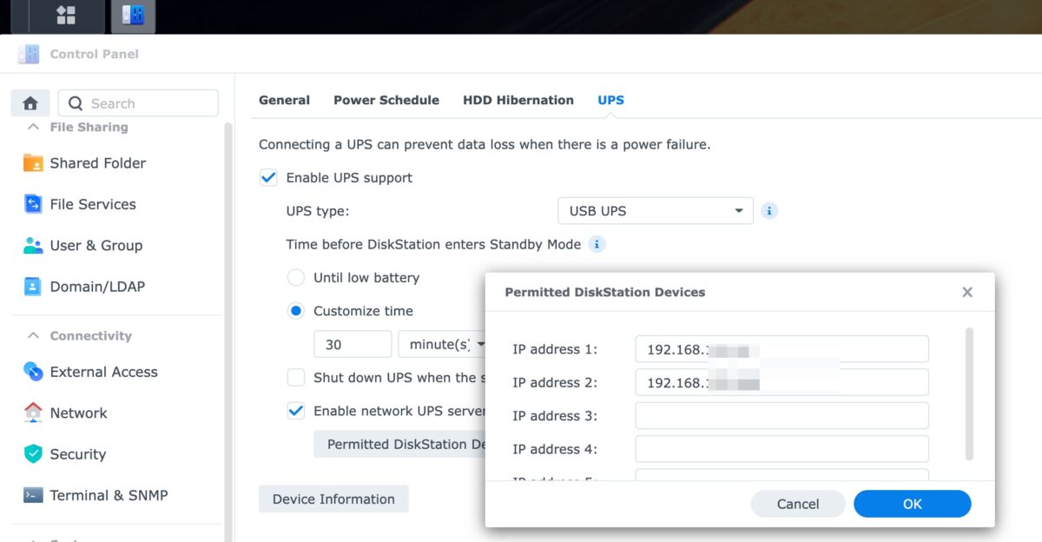Switch to the HDD Hibernation tab
The height and width of the screenshot is (542, 1042).
pos(518,100)
